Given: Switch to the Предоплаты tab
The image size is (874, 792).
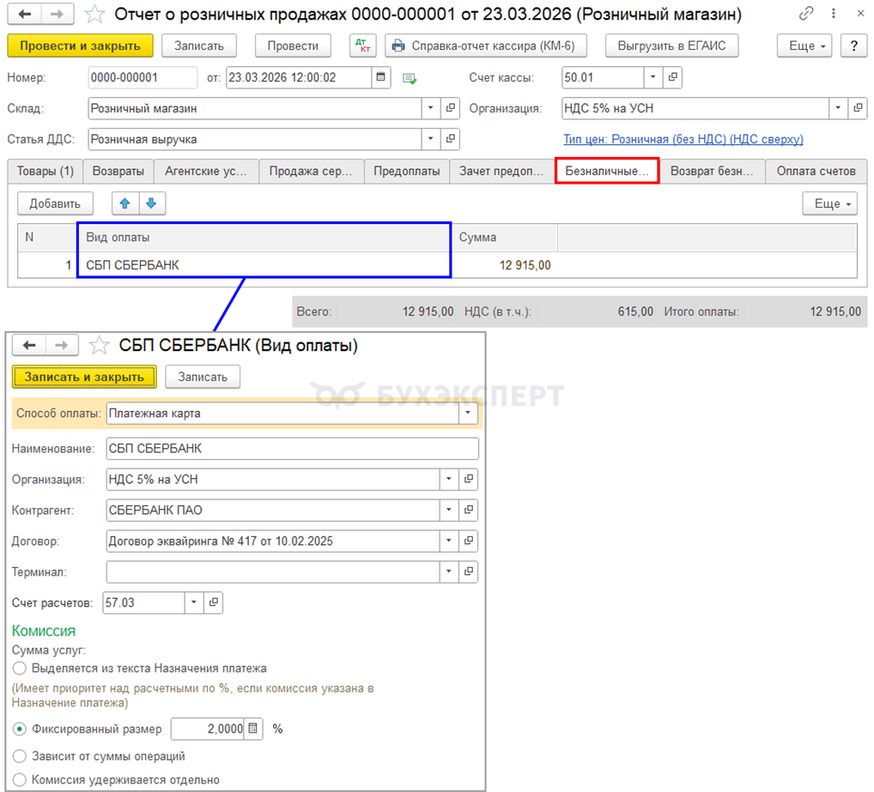Looking at the screenshot, I should coord(407,171).
